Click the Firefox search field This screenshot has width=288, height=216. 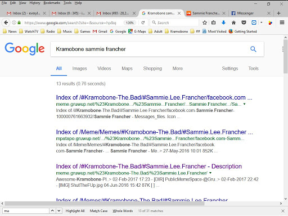coord(174,22)
